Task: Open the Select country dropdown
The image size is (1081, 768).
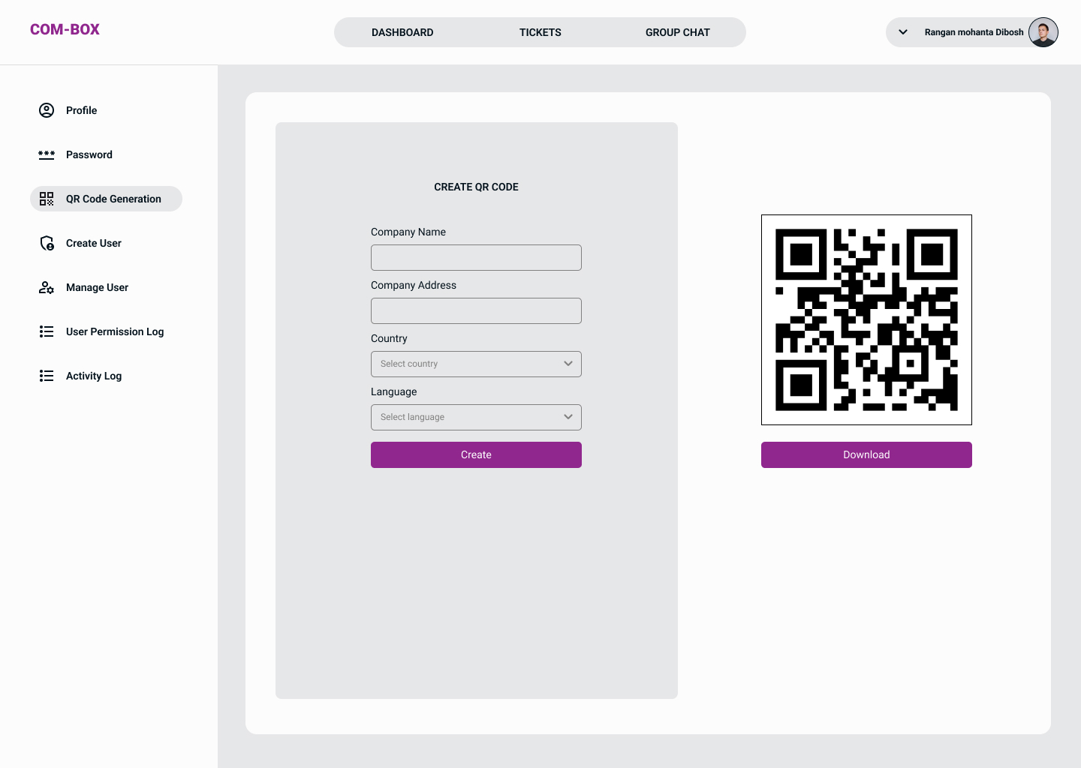Action: pyautogui.click(x=476, y=364)
